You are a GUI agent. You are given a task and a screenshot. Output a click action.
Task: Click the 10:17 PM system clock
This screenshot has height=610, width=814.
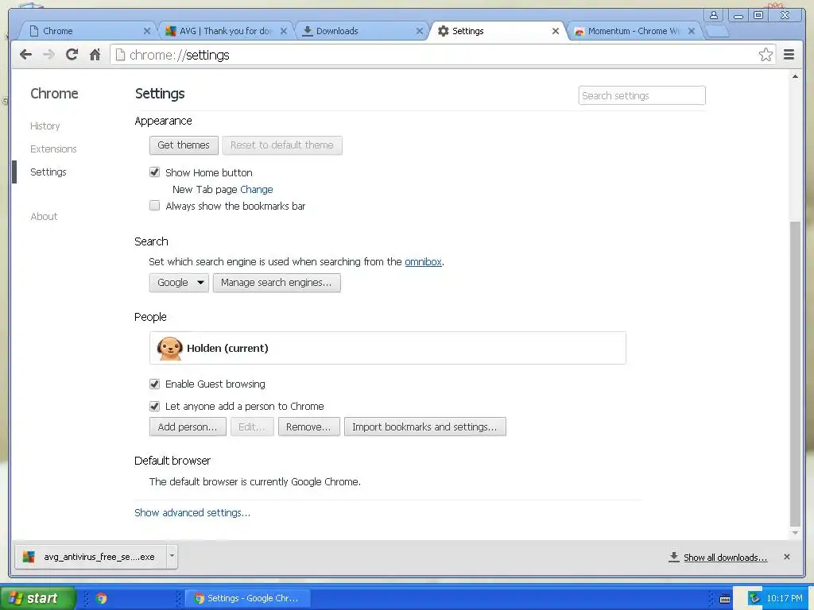(x=785, y=598)
